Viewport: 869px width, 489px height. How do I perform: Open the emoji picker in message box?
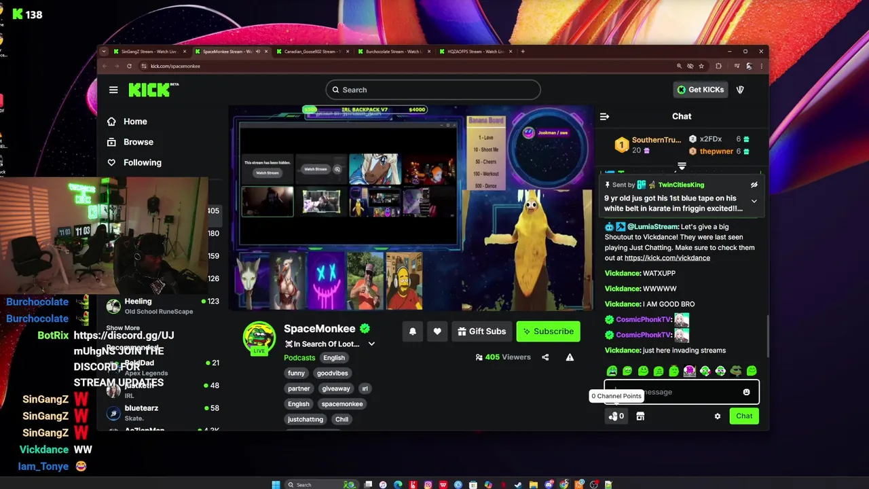[x=746, y=392]
